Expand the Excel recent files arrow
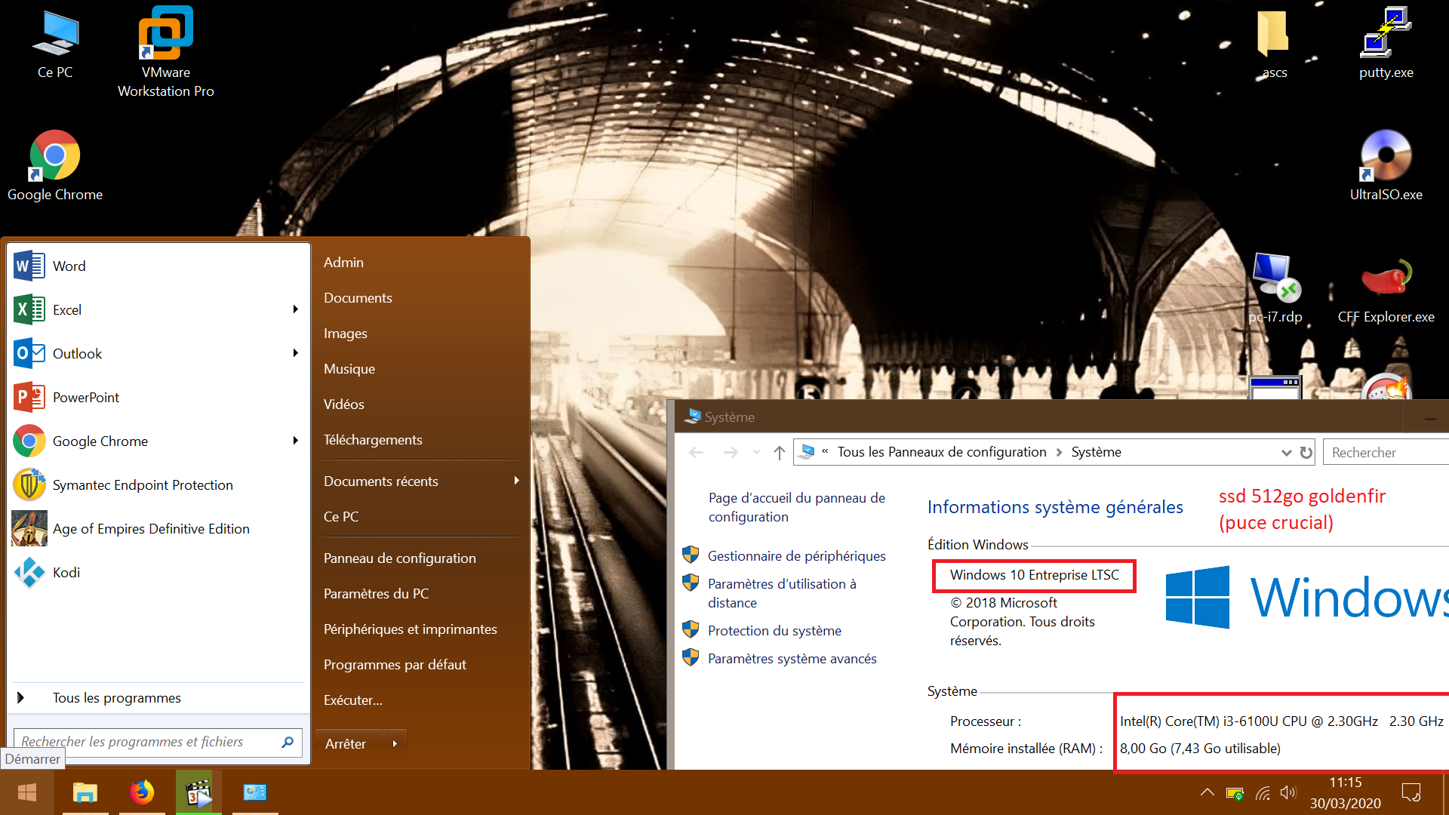The width and height of the screenshot is (1449, 815). click(x=295, y=309)
